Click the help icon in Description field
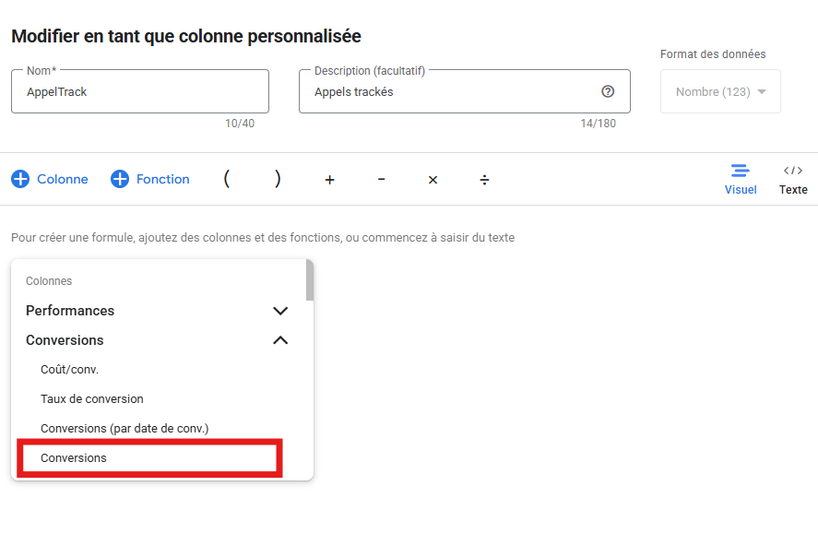This screenshot has width=818, height=545. [x=608, y=91]
